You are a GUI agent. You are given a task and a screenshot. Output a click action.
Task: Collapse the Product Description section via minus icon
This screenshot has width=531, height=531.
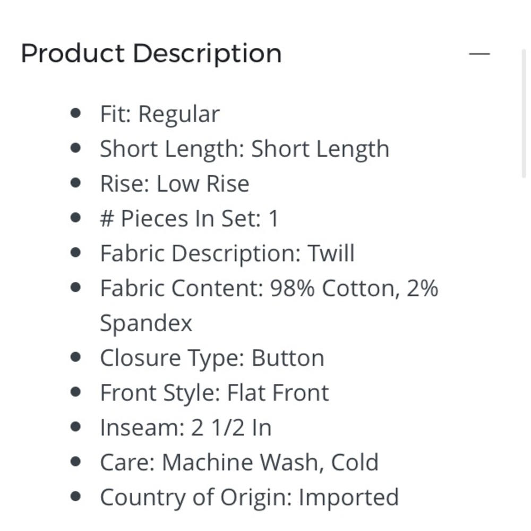pos(479,54)
